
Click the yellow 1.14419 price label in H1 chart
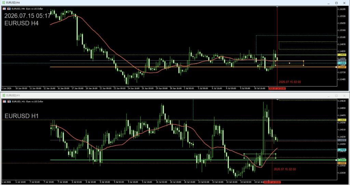342,120
